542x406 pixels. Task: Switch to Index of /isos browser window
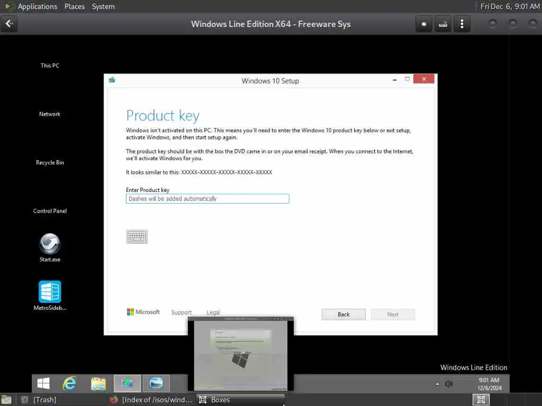(151, 400)
